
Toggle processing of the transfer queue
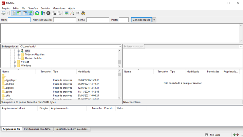coord(43,13)
